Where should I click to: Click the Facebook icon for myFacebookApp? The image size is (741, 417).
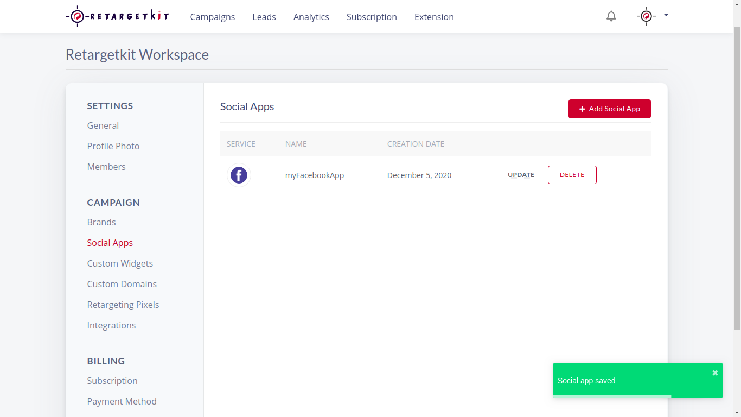[x=239, y=175]
